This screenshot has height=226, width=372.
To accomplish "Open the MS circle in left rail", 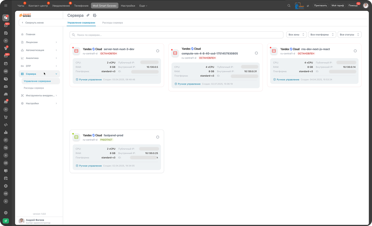I will pyautogui.click(x=6, y=71).
